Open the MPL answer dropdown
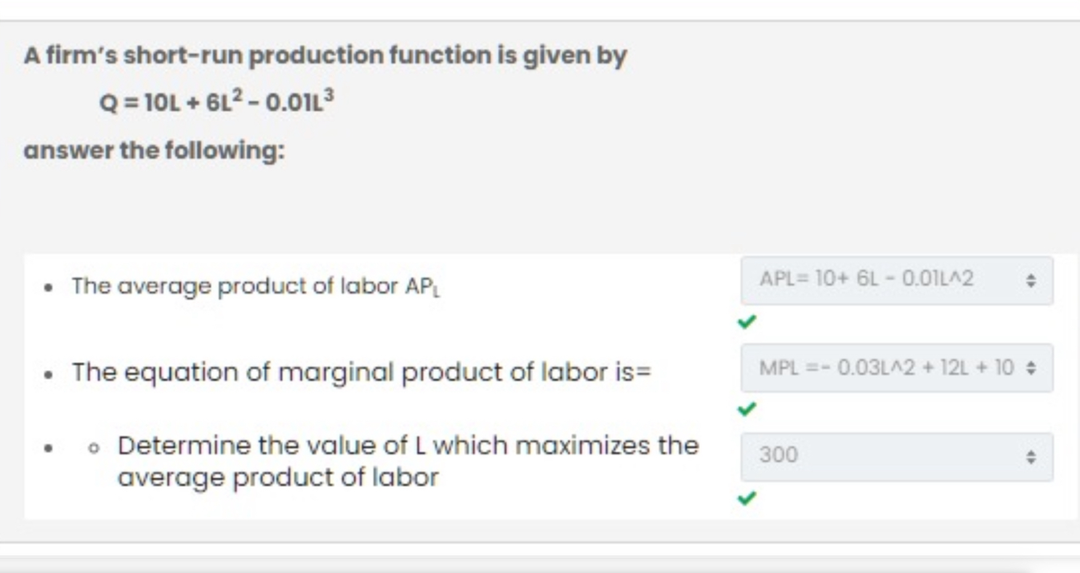The image size is (1080, 573). 896,368
